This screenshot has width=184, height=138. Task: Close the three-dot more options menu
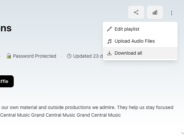click(172, 13)
